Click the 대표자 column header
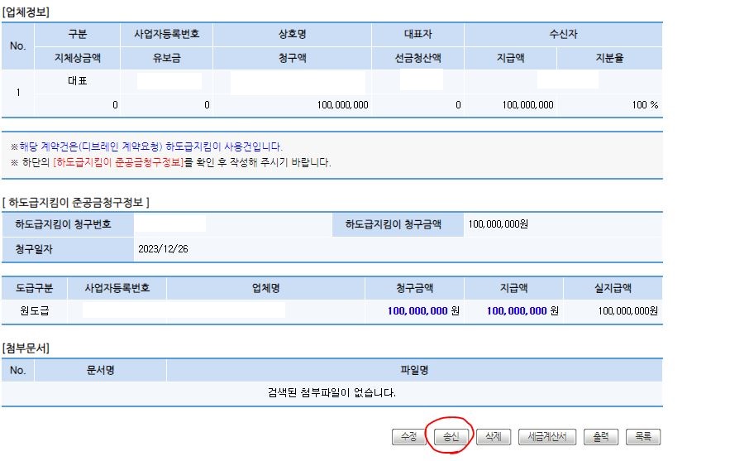Image resolution: width=730 pixels, height=461 pixels. coord(417,34)
